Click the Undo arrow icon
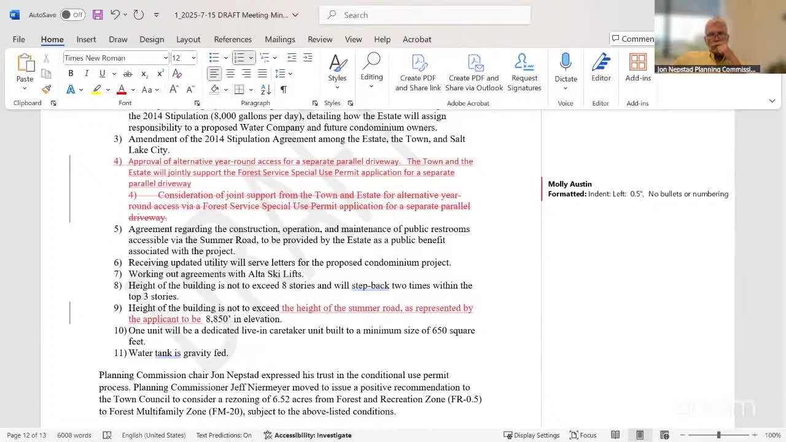 click(x=115, y=15)
